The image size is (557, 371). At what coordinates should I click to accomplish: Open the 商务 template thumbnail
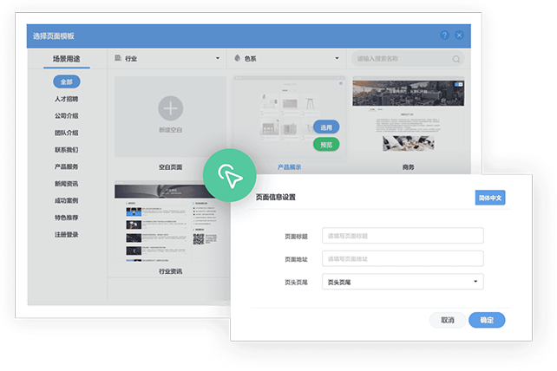408,117
